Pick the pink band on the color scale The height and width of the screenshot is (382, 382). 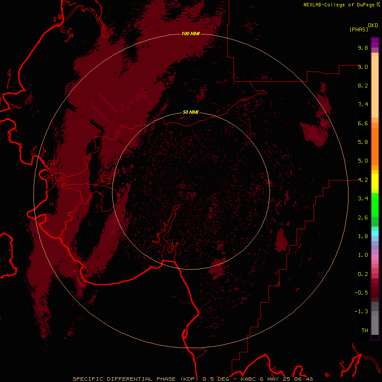pyautogui.click(x=375, y=257)
